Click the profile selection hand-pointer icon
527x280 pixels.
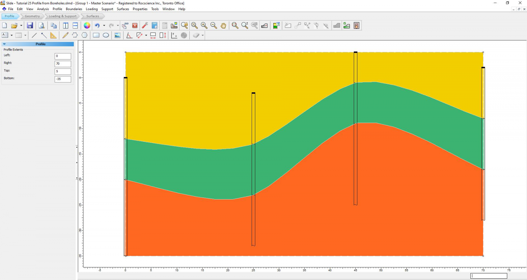pyautogui.click(x=356, y=26)
